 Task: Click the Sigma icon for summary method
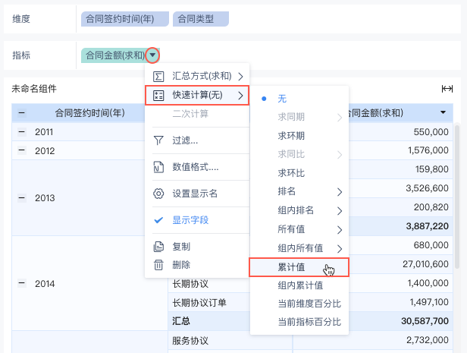click(x=158, y=76)
